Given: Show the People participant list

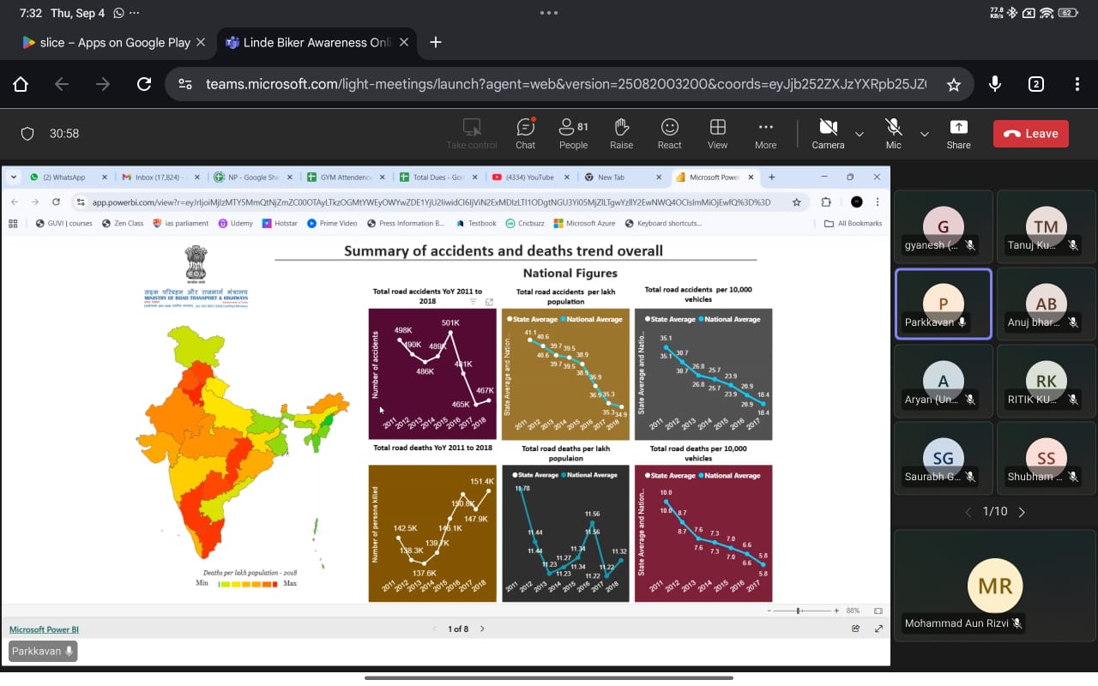Looking at the screenshot, I should 573,133.
